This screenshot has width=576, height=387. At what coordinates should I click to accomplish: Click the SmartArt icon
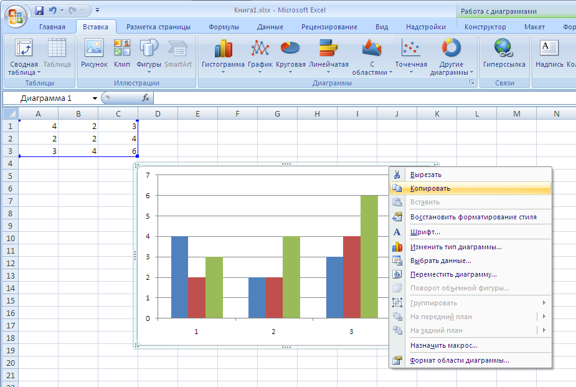click(x=178, y=54)
